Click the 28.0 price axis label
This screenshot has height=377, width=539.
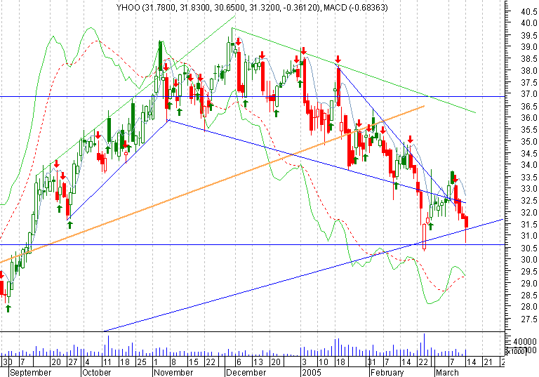(528, 307)
